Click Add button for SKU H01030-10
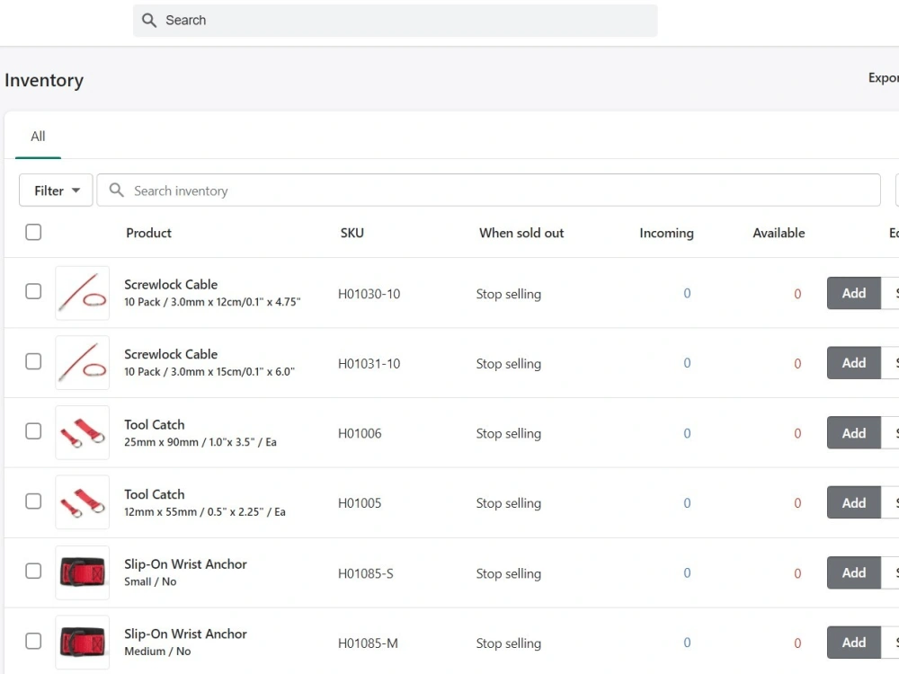The image size is (899, 674). click(x=854, y=293)
